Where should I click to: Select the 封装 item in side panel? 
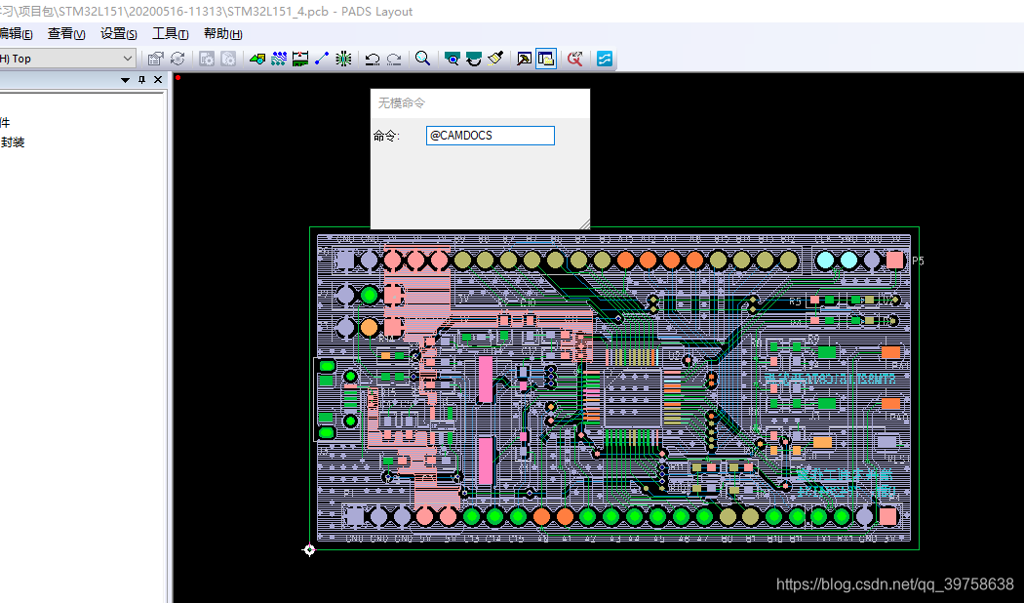[x=13, y=142]
